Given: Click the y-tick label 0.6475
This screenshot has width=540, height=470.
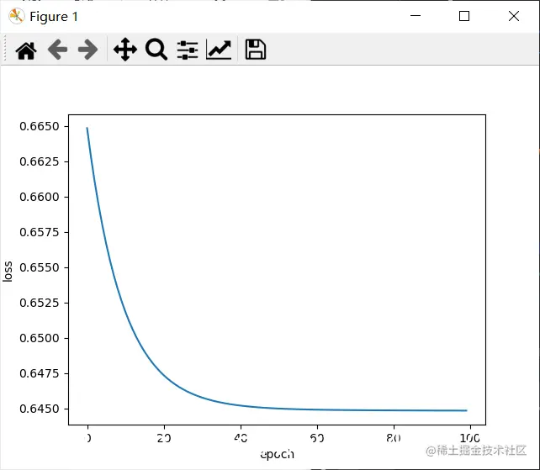Looking at the screenshot, I should click(40, 373).
